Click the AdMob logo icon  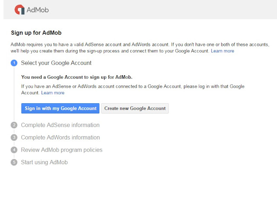pyautogui.click(x=19, y=10)
